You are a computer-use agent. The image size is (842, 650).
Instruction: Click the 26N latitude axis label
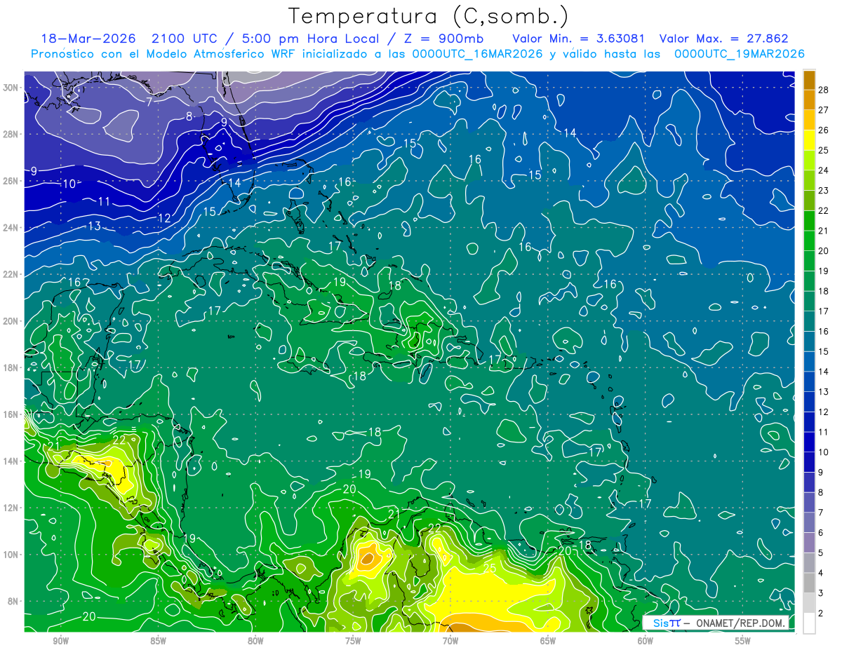pyautogui.click(x=12, y=181)
